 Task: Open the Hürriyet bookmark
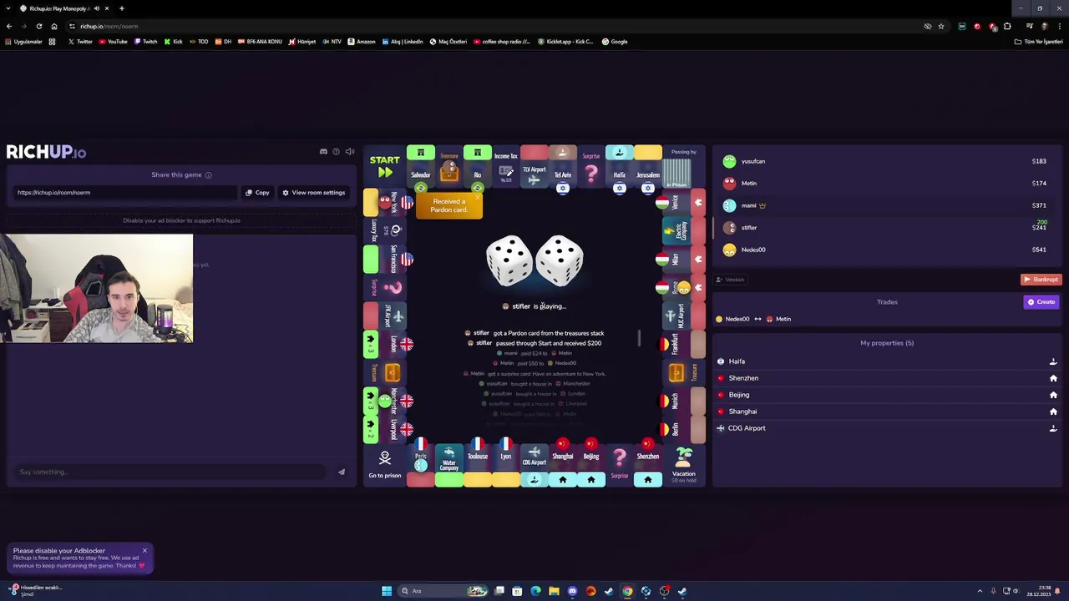pyautogui.click(x=302, y=42)
